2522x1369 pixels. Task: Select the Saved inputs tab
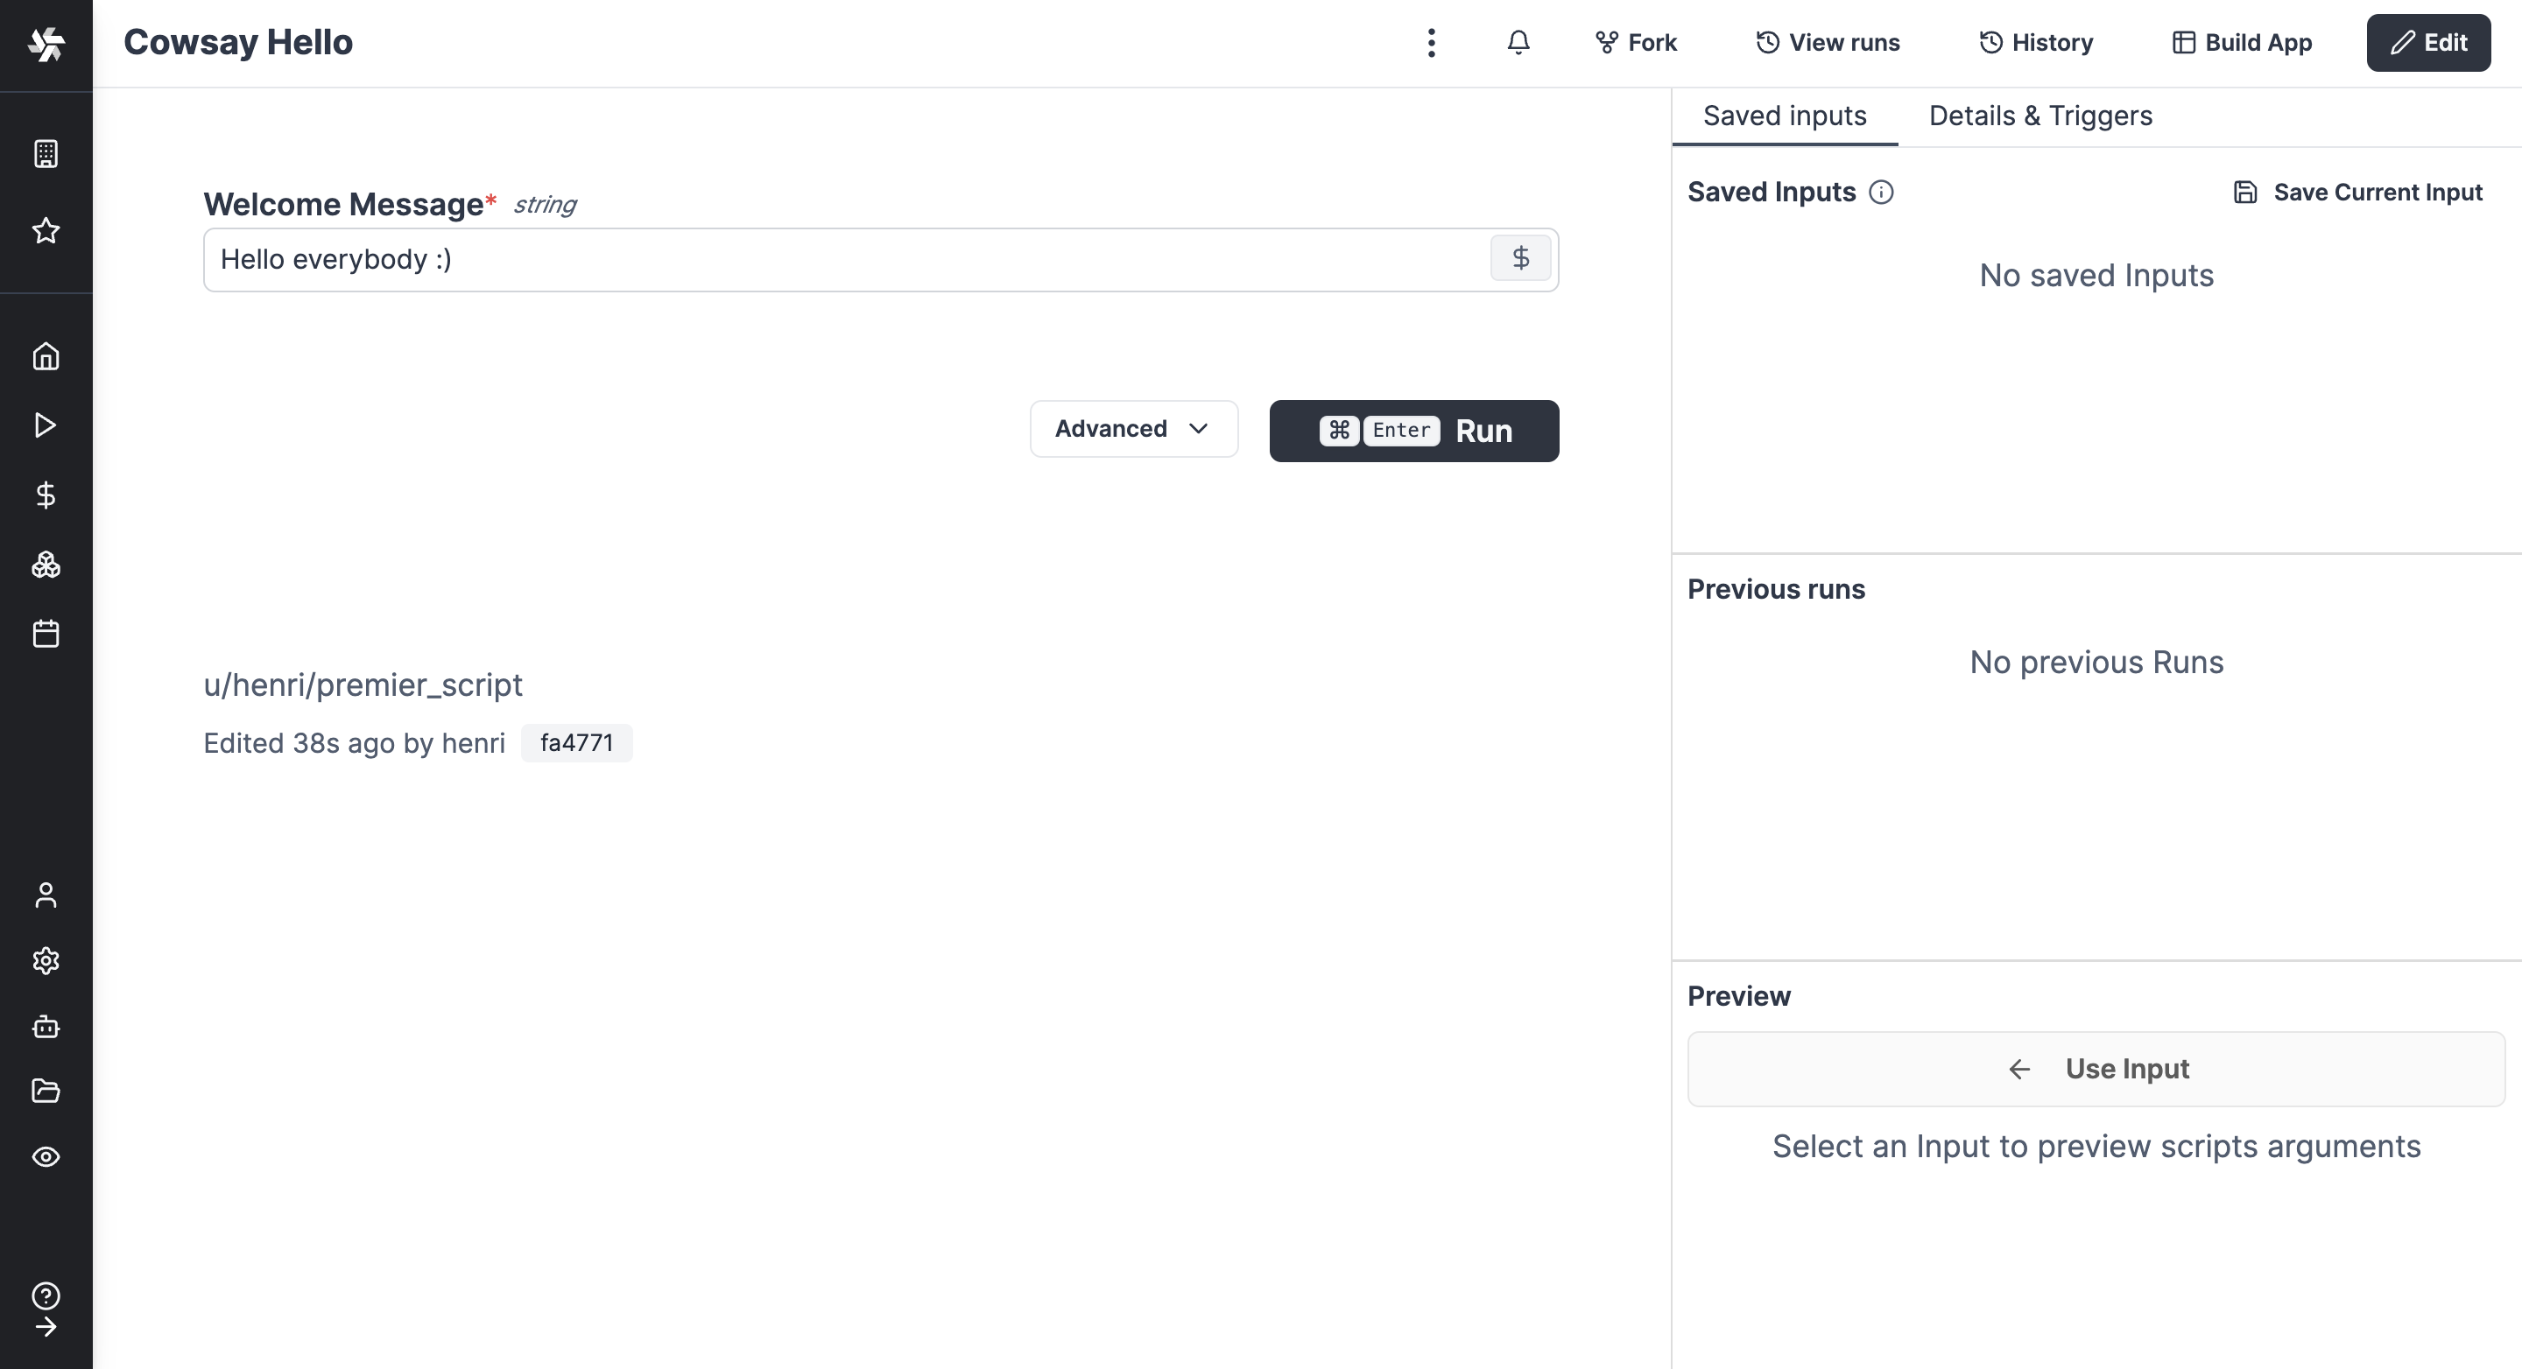[x=1784, y=115]
